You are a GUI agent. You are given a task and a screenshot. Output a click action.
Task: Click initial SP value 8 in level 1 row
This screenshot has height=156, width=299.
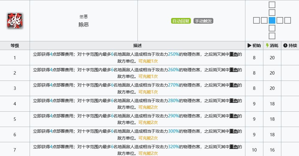[x=254, y=58]
